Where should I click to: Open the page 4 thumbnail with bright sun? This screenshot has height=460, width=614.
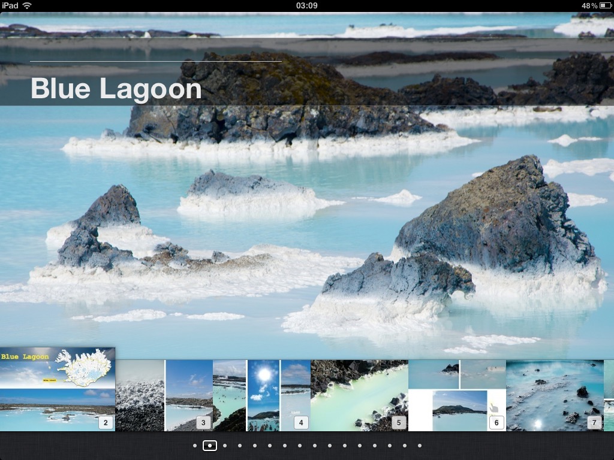click(x=262, y=395)
